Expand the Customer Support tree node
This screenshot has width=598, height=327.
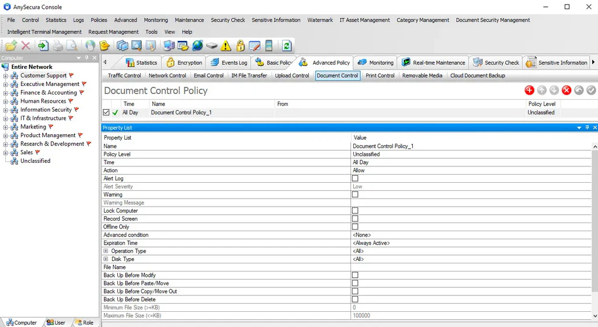pyautogui.click(x=5, y=76)
